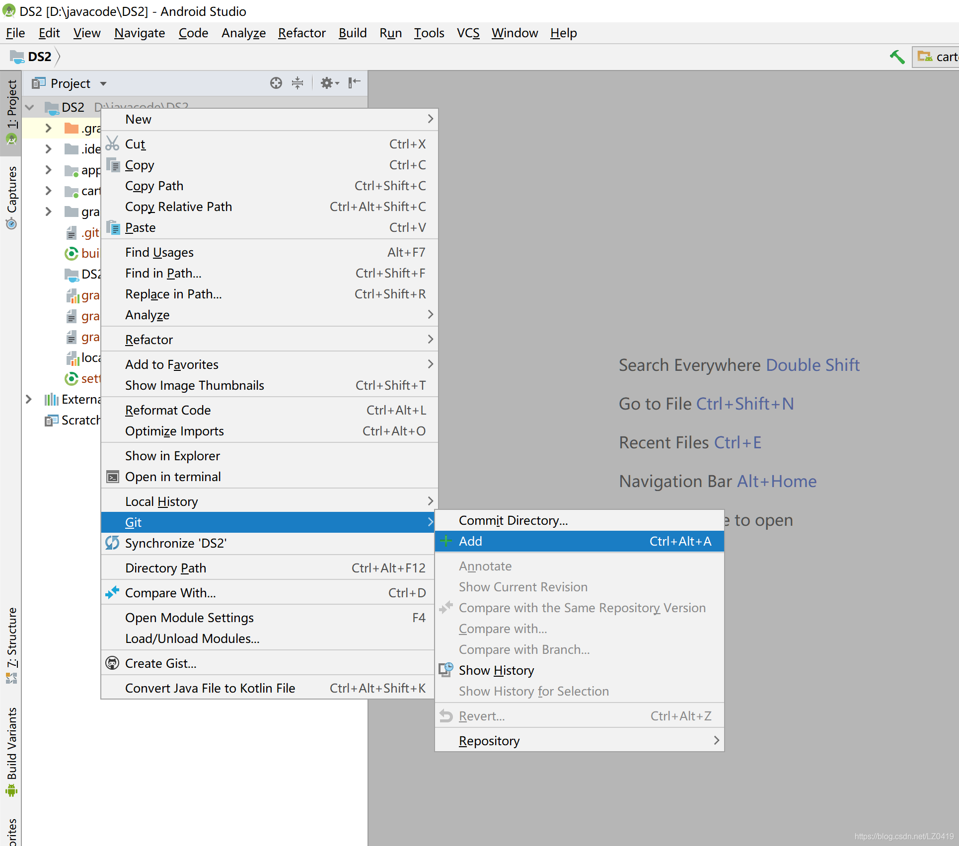Select Replace in Path... entry
Image resolution: width=959 pixels, height=846 pixels.
[270, 294]
